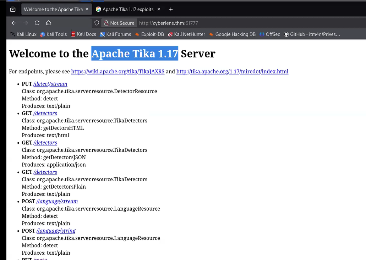Click the Produces: text/html line

[x=45, y=135]
